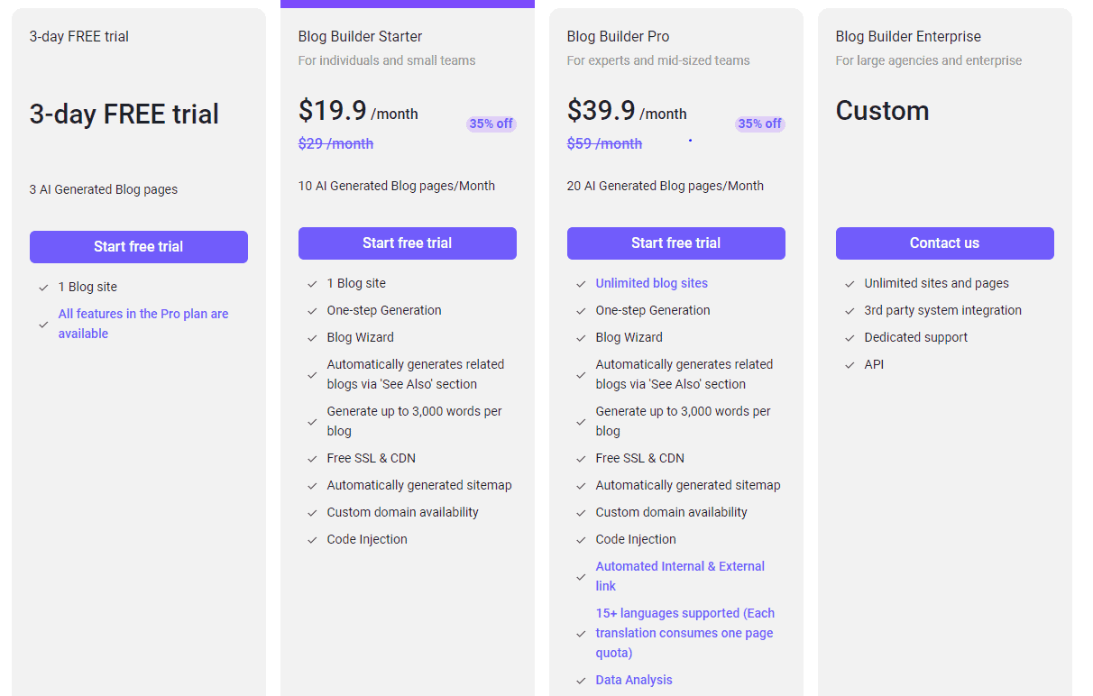Image resolution: width=1093 pixels, height=696 pixels.
Task: Click the checkmark next to 'Code Injection'
Action: point(312,539)
